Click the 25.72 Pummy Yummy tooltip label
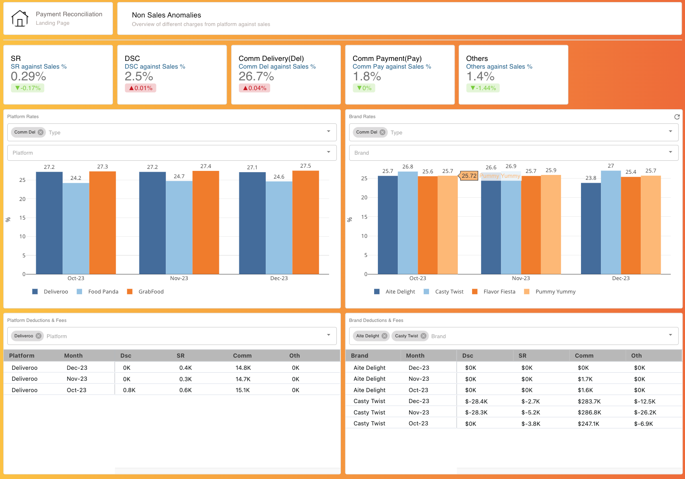685x479 pixels. pyautogui.click(x=469, y=176)
